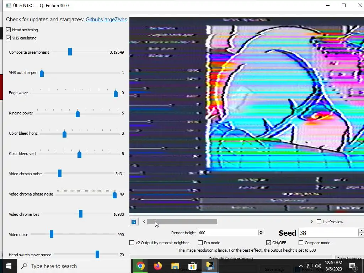
Task: Click the Seed label text
Action: click(287, 233)
